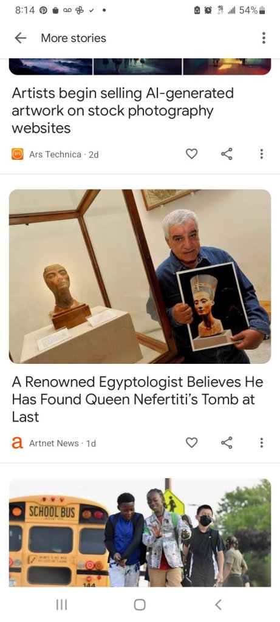Tap the Android recent apps button
The image size is (280, 622).
pos(61,604)
